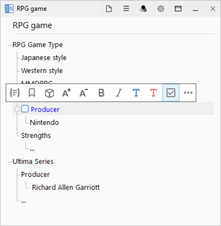Decrease font size with A- icon
This screenshot has width=221, height=226.
click(84, 92)
